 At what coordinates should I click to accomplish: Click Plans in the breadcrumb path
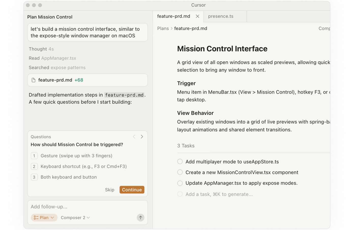pos(163,28)
